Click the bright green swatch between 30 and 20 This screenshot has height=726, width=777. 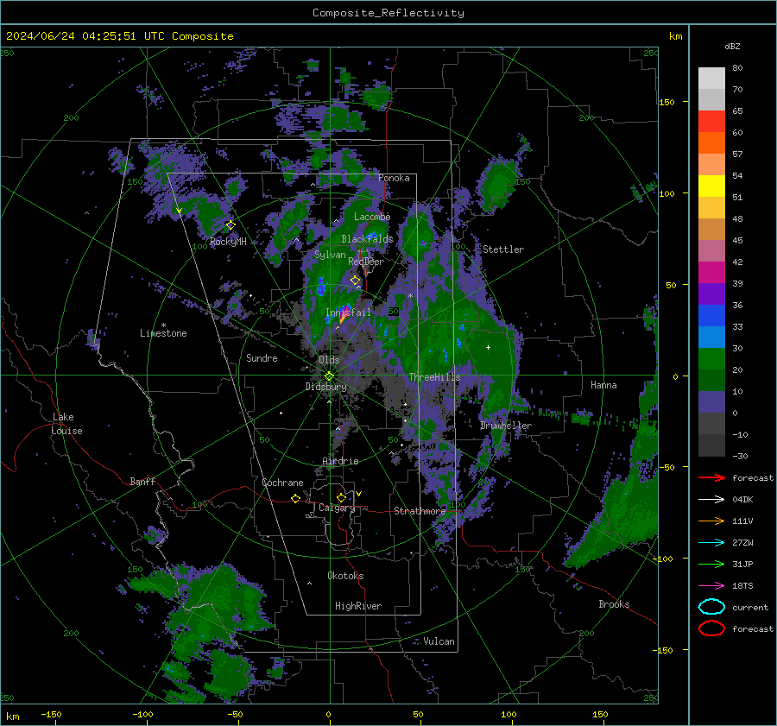pyautogui.click(x=711, y=359)
